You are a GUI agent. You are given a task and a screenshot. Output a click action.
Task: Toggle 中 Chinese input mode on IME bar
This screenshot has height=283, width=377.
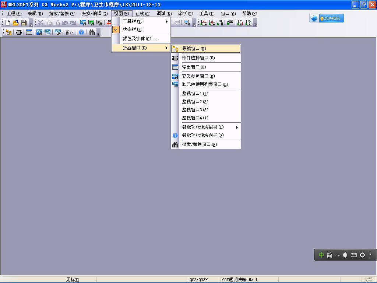coord(321,255)
